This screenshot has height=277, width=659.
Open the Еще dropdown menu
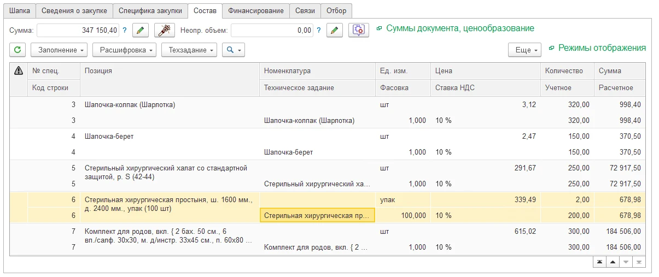click(524, 50)
